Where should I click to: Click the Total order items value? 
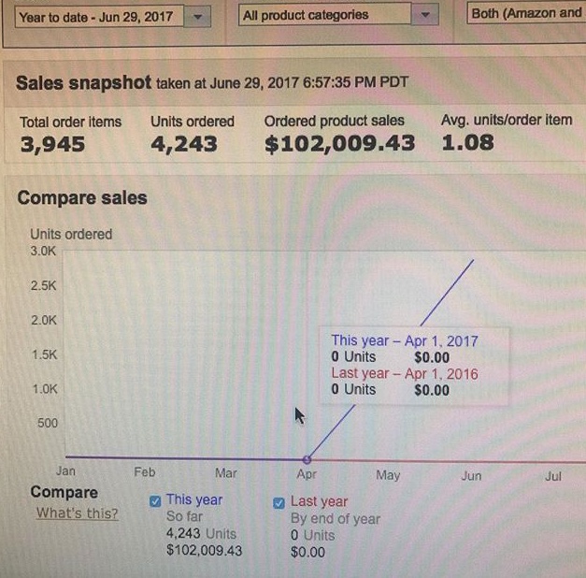tap(52, 144)
